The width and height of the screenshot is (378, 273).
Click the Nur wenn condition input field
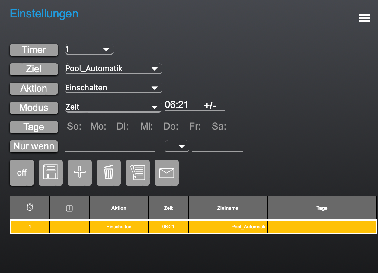tap(110, 146)
